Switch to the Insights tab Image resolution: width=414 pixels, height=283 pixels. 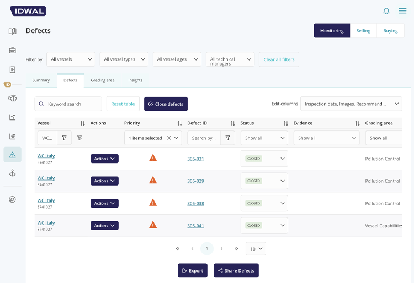pos(135,80)
